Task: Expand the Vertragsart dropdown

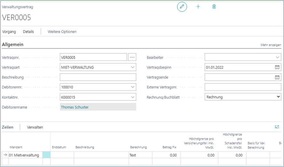Action: pyautogui.click(x=132, y=67)
